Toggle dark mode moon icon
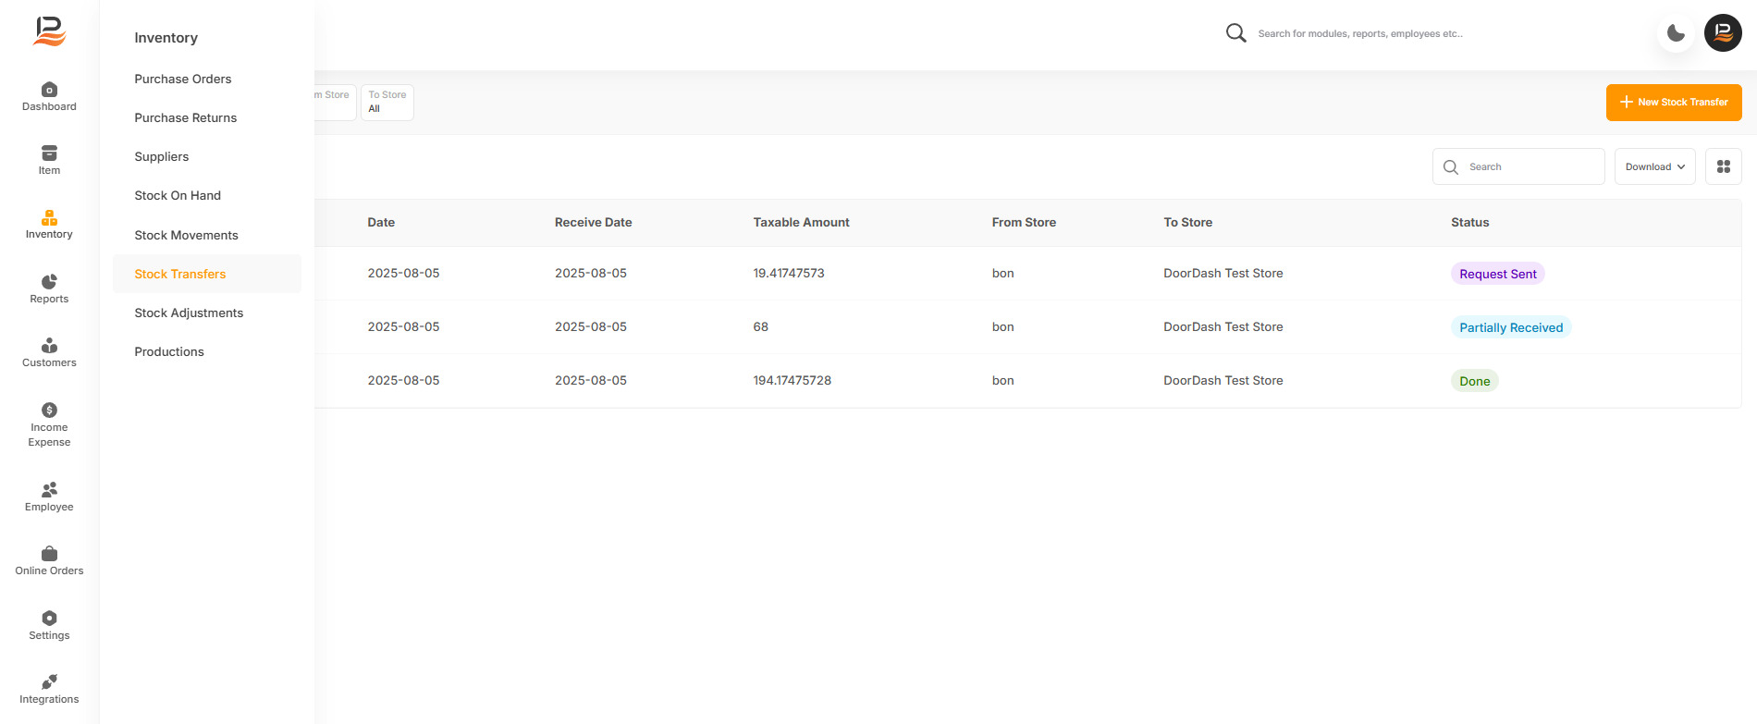Viewport: 1757px width, 724px height. [x=1676, y=33]
